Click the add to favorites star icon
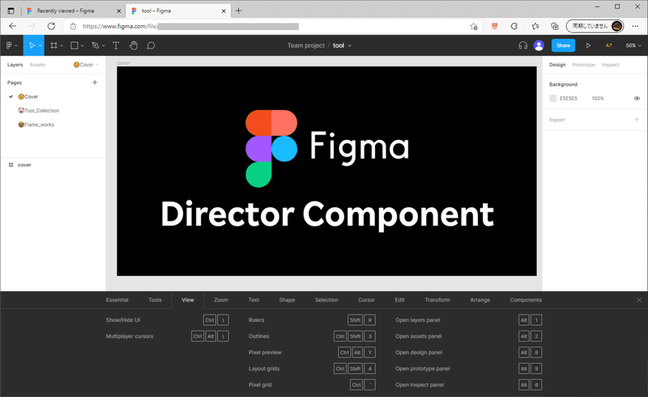The image size is (648, 397). pyautogui.click(x=474, y=27)
